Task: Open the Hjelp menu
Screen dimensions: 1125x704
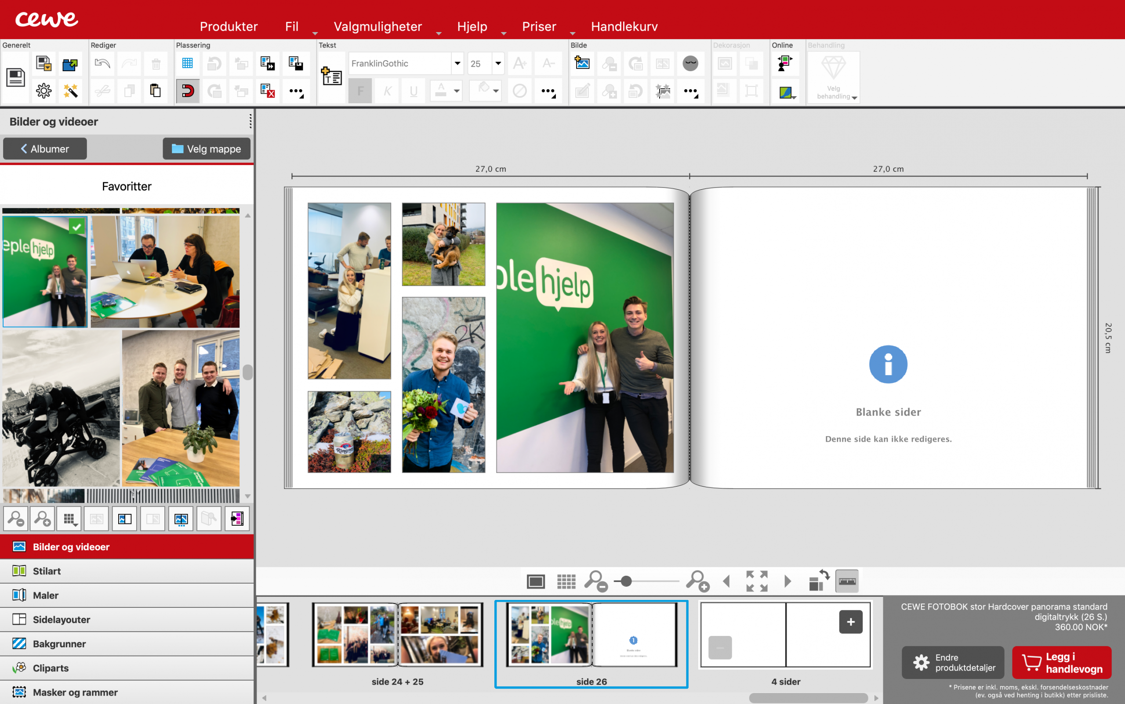Action: coord(472,26)
